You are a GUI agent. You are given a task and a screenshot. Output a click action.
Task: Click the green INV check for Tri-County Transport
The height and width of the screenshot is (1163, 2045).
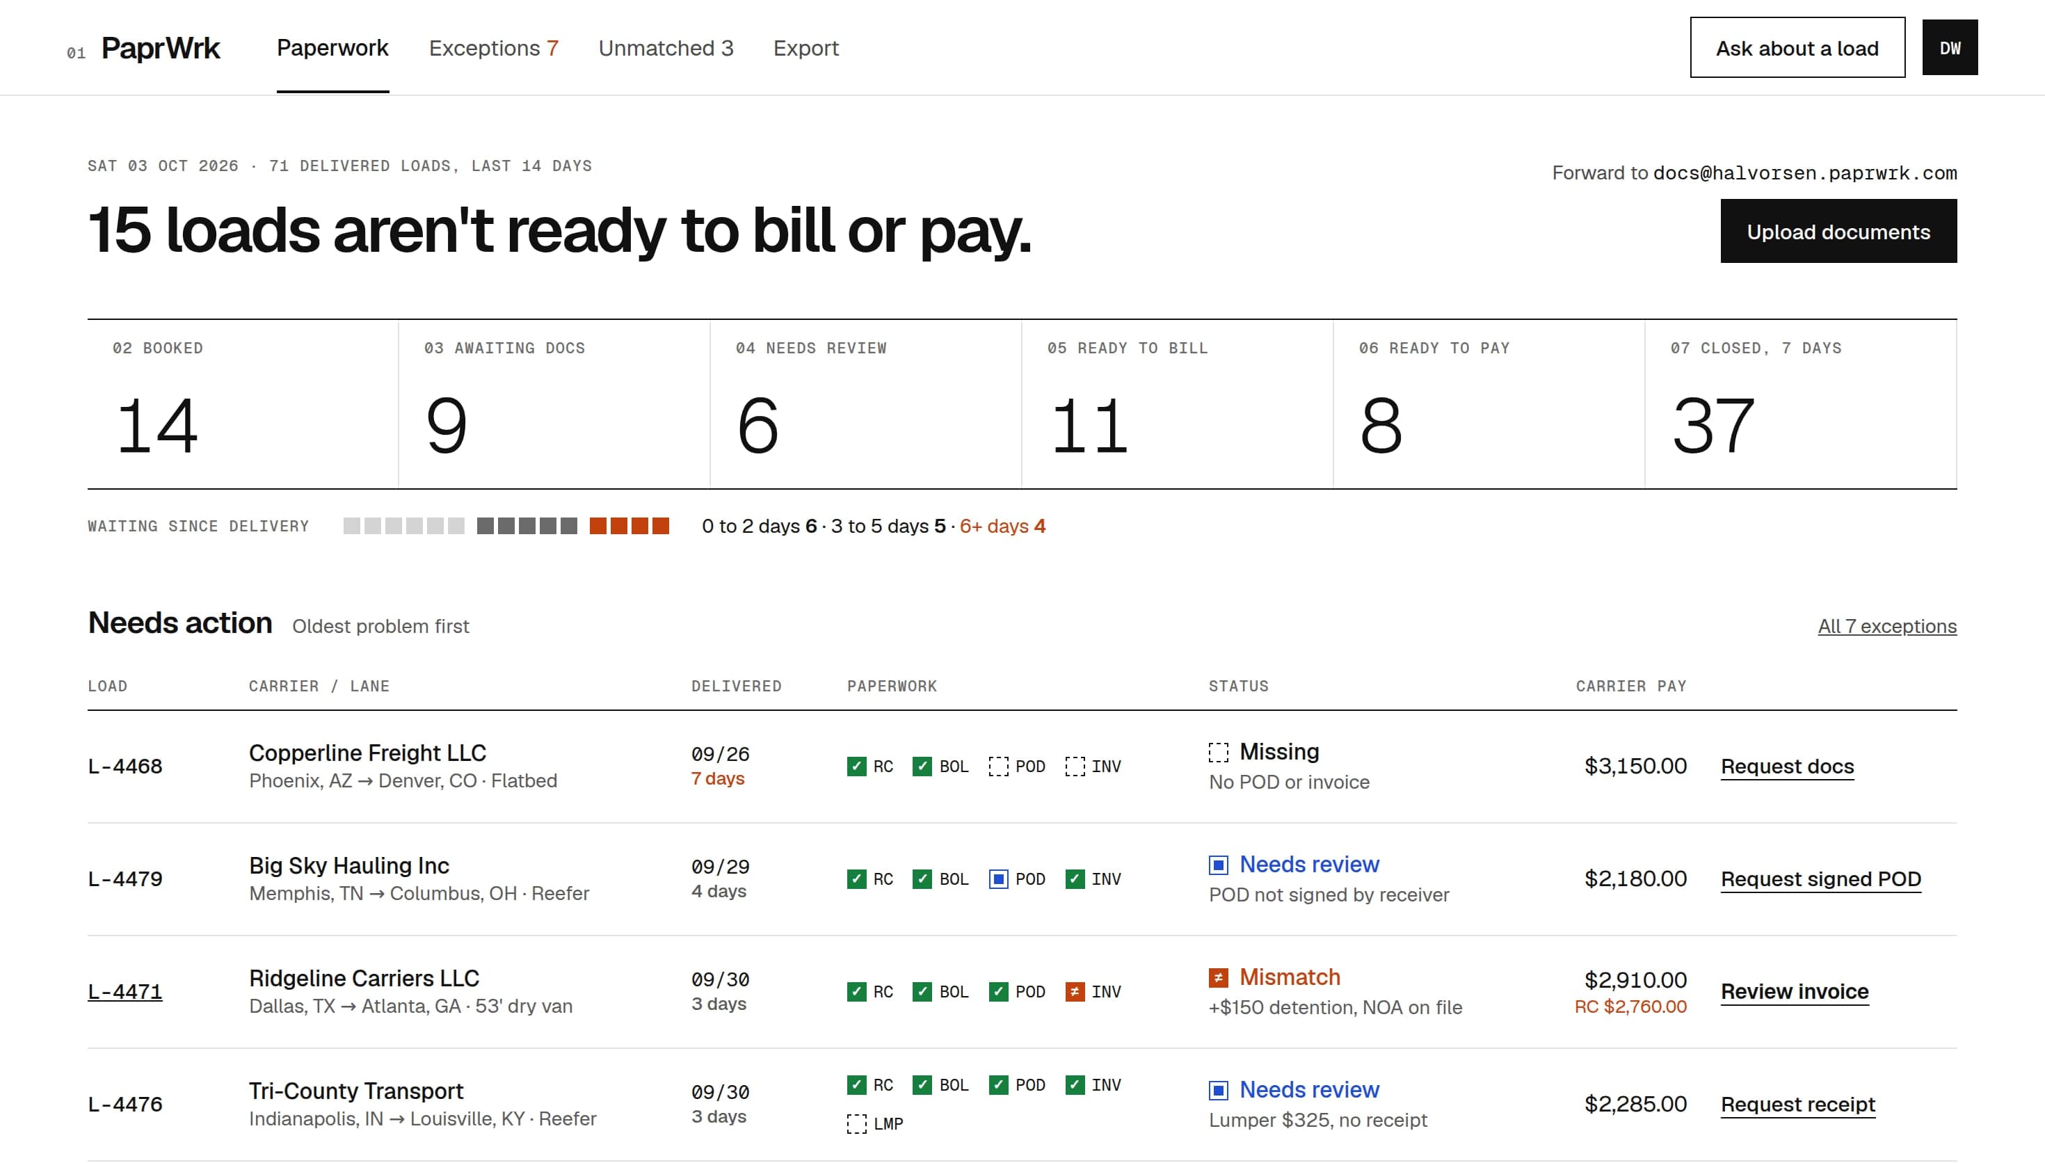[1074, 1084]
